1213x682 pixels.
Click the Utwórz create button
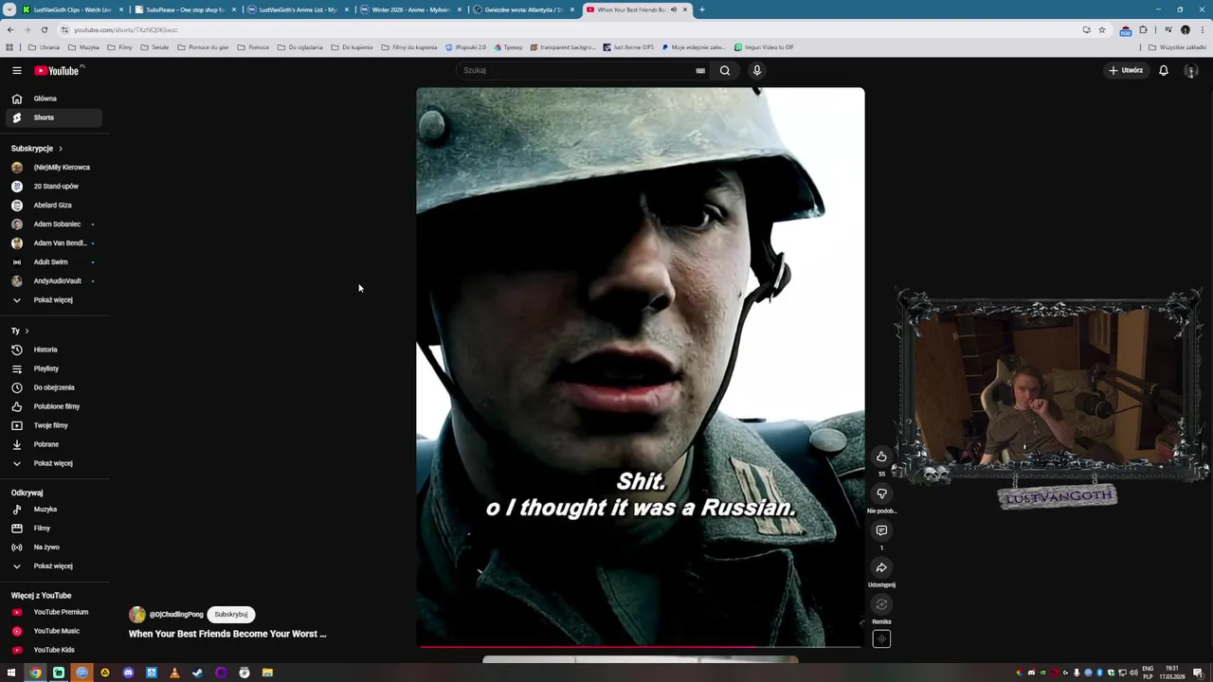(x=1126, y=70)
